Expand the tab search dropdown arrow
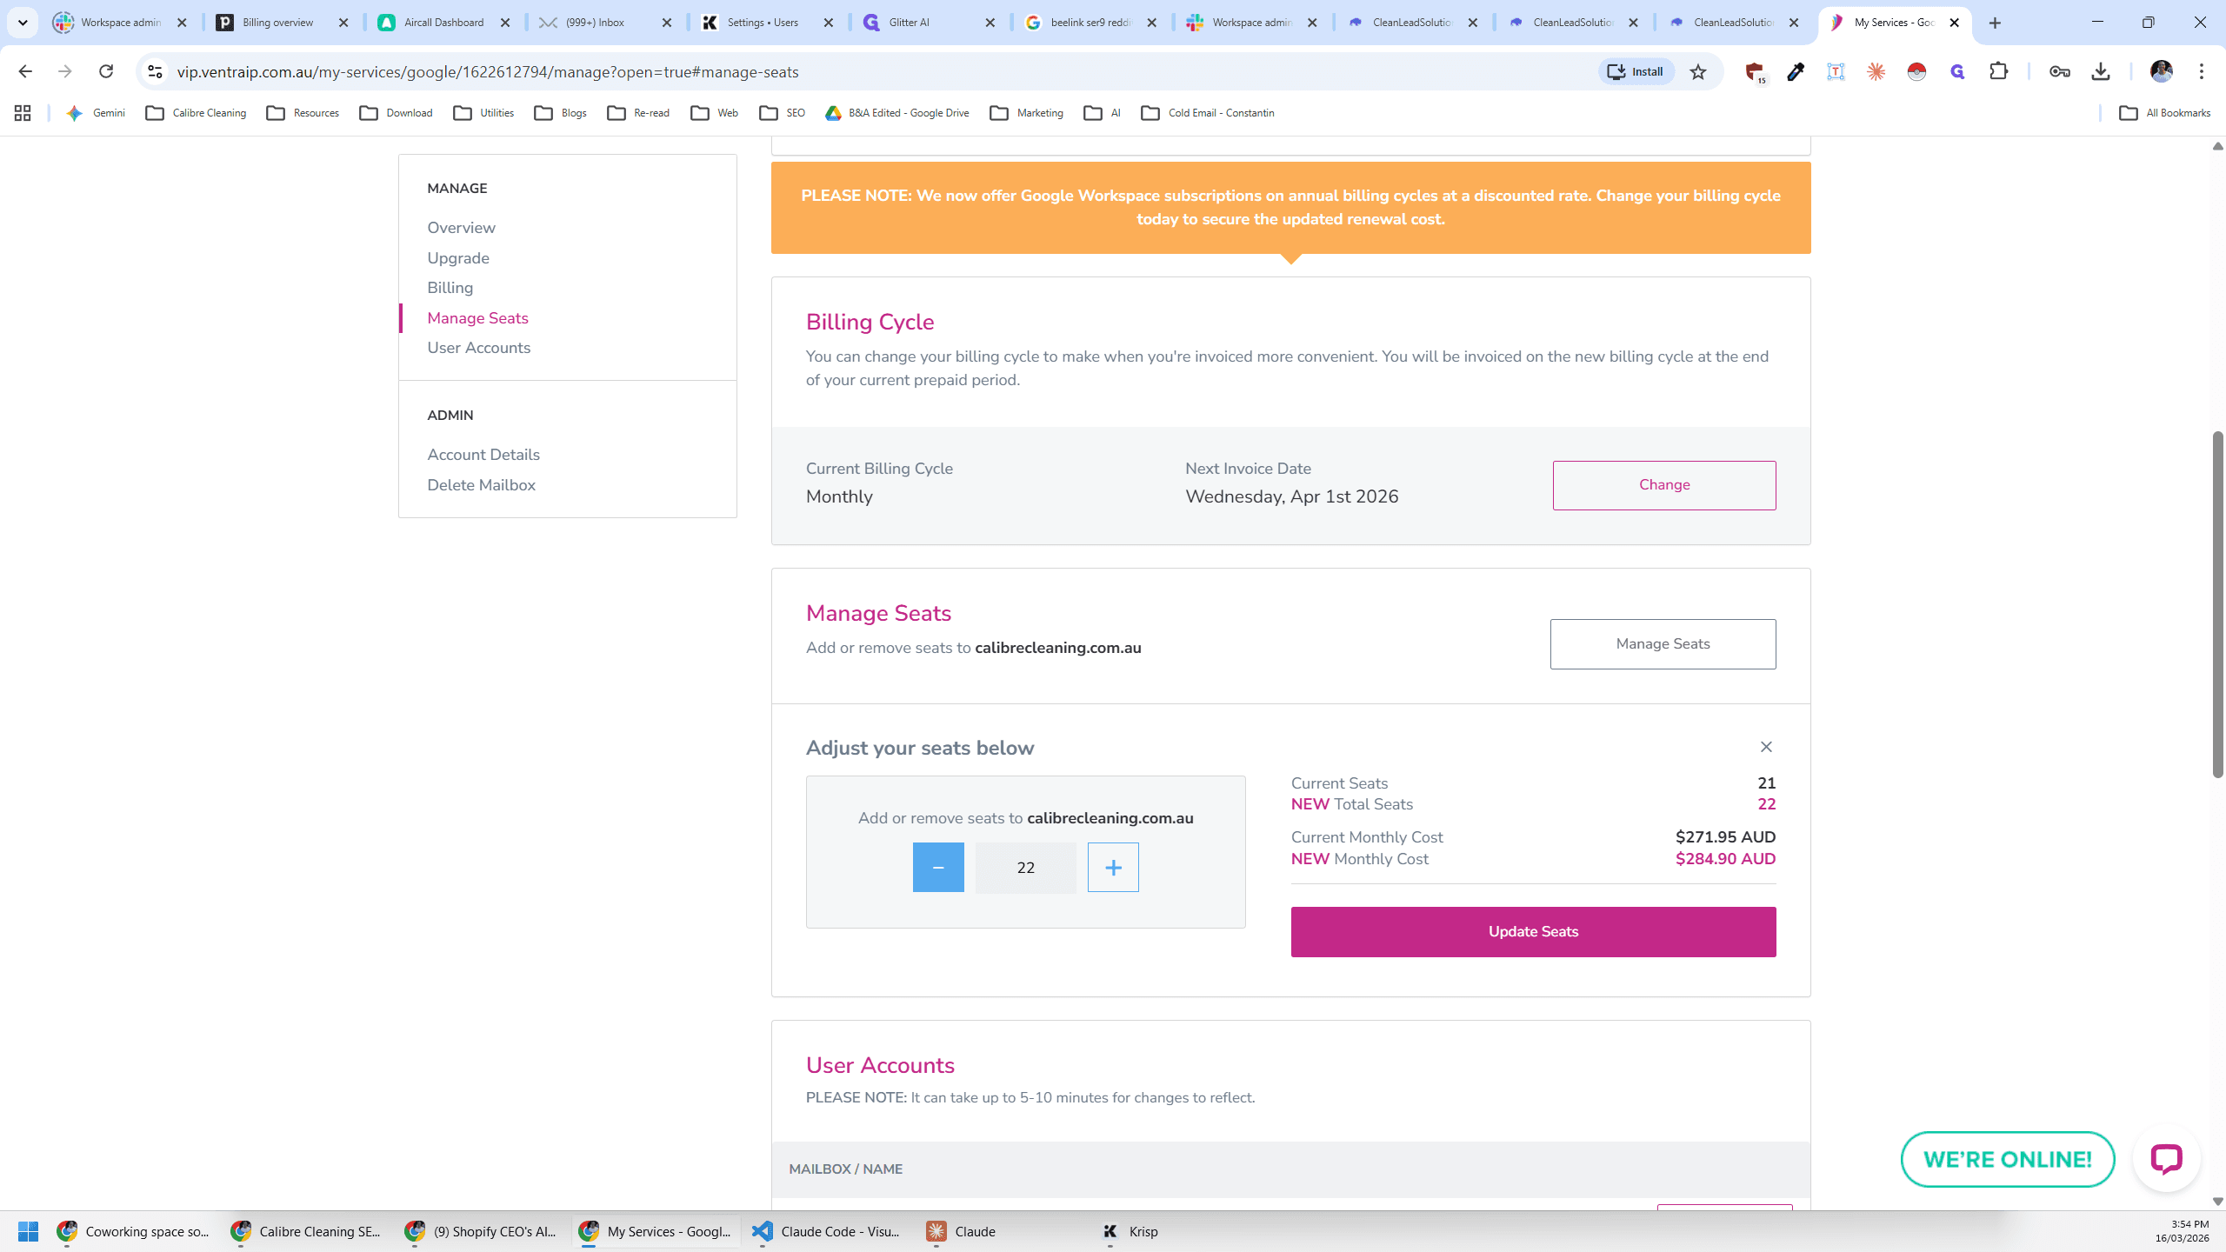Screen dimensions: 2226x1252 [x=23, y=23]
